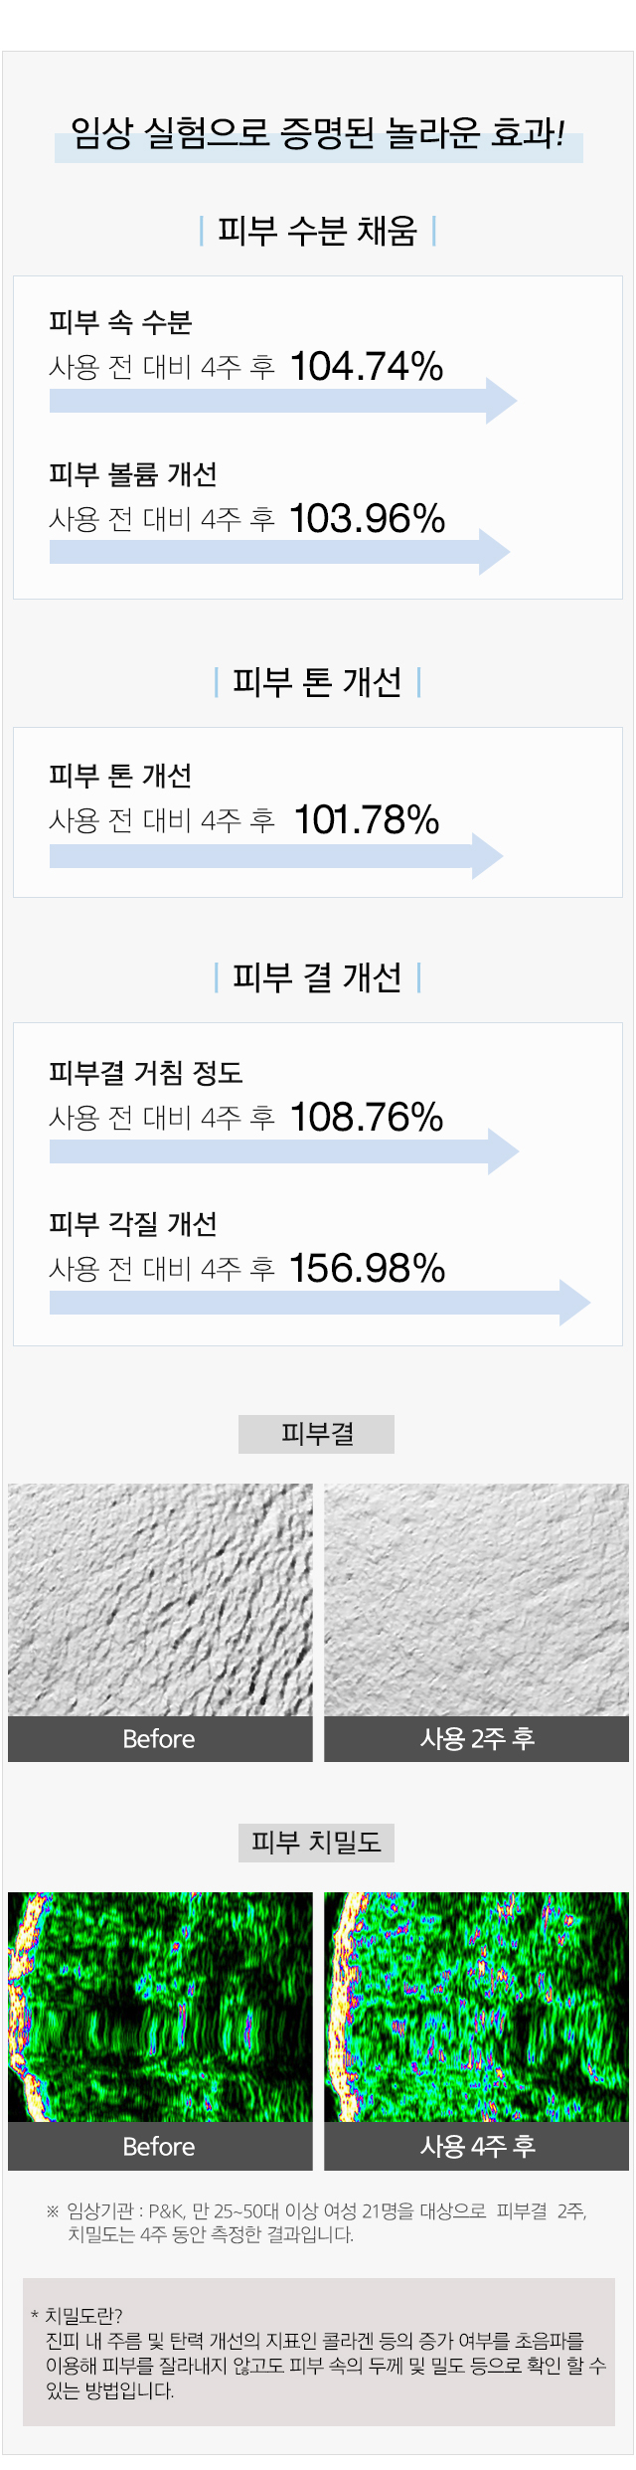Click the 101.78% skin tone value
Screen dimensions: 636x2470
(x=367, y=820)
